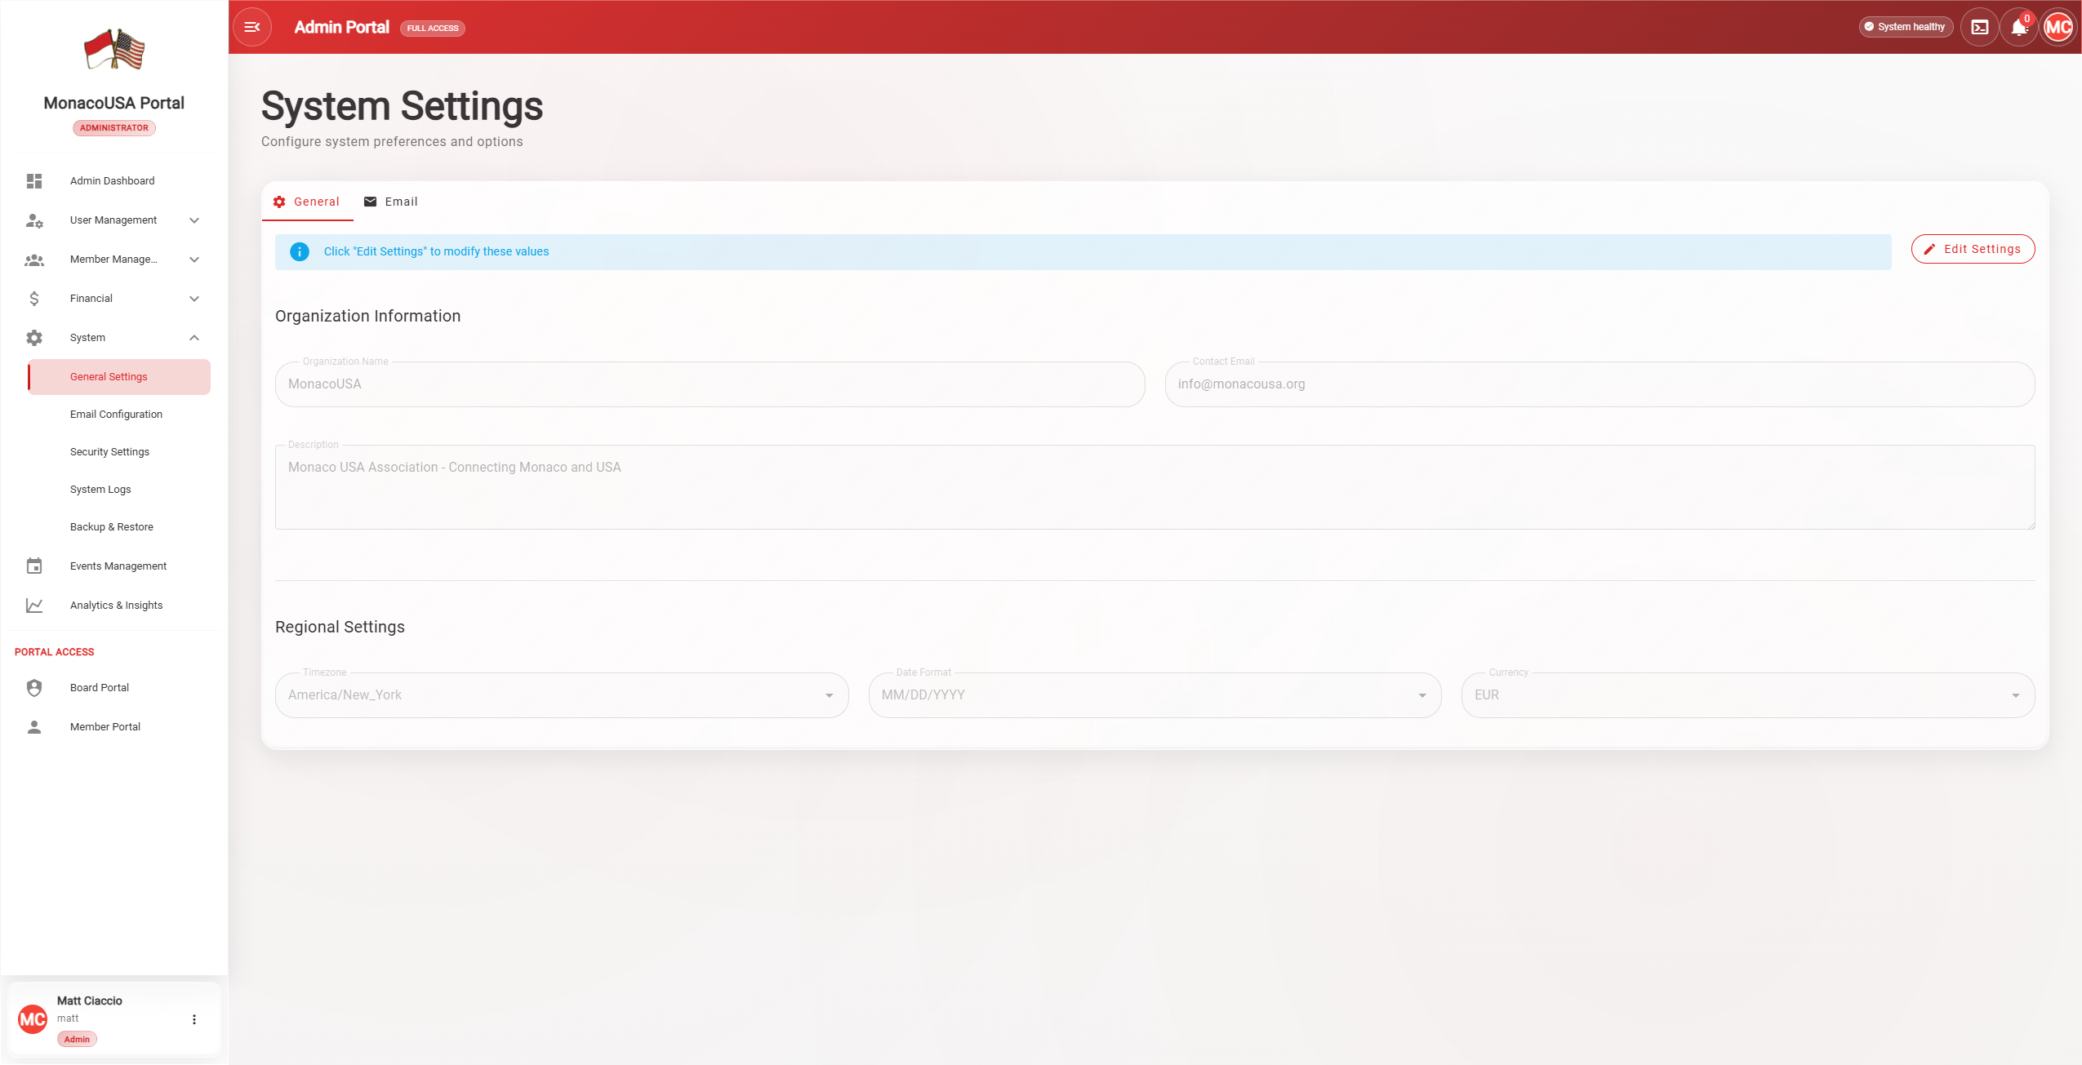The image size is (2082, 1065).
Task: Switch to the Email tab
Action: [391, 202]
